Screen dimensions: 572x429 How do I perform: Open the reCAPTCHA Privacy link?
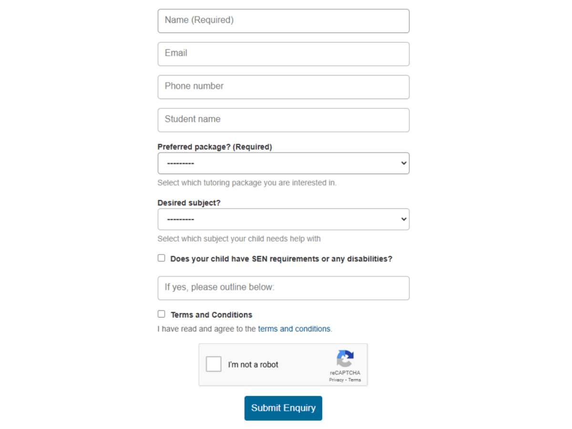click(336, 380)
